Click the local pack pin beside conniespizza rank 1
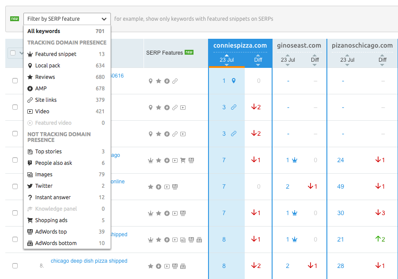Viewport: 398px width, 279px height. [x=234, y=81]
